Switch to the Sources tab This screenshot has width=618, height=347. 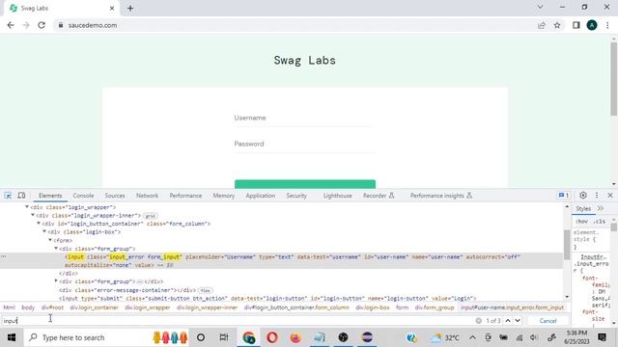point(115,196)
